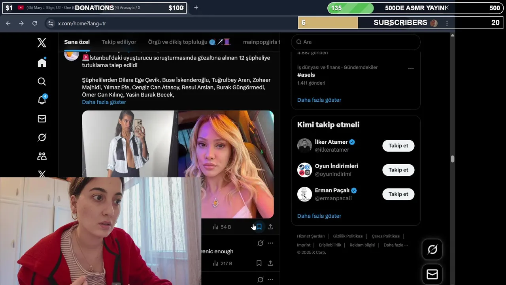This screenshot has width=506, height=285.
Task: Follow Erman Paçalı
Action: coord(398,194)
